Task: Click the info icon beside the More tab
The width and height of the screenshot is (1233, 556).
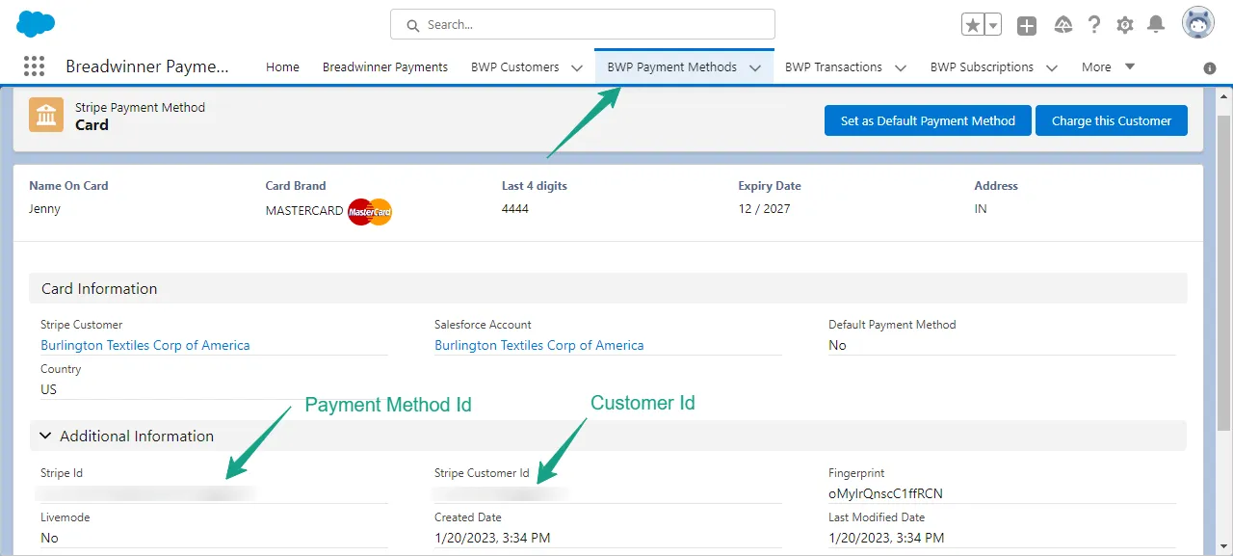Action: 1210,68
